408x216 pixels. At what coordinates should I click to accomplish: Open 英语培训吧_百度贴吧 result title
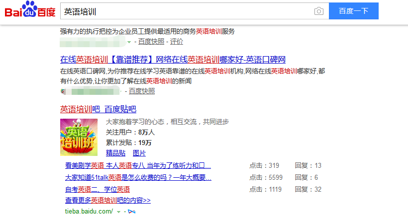(98, 109)
